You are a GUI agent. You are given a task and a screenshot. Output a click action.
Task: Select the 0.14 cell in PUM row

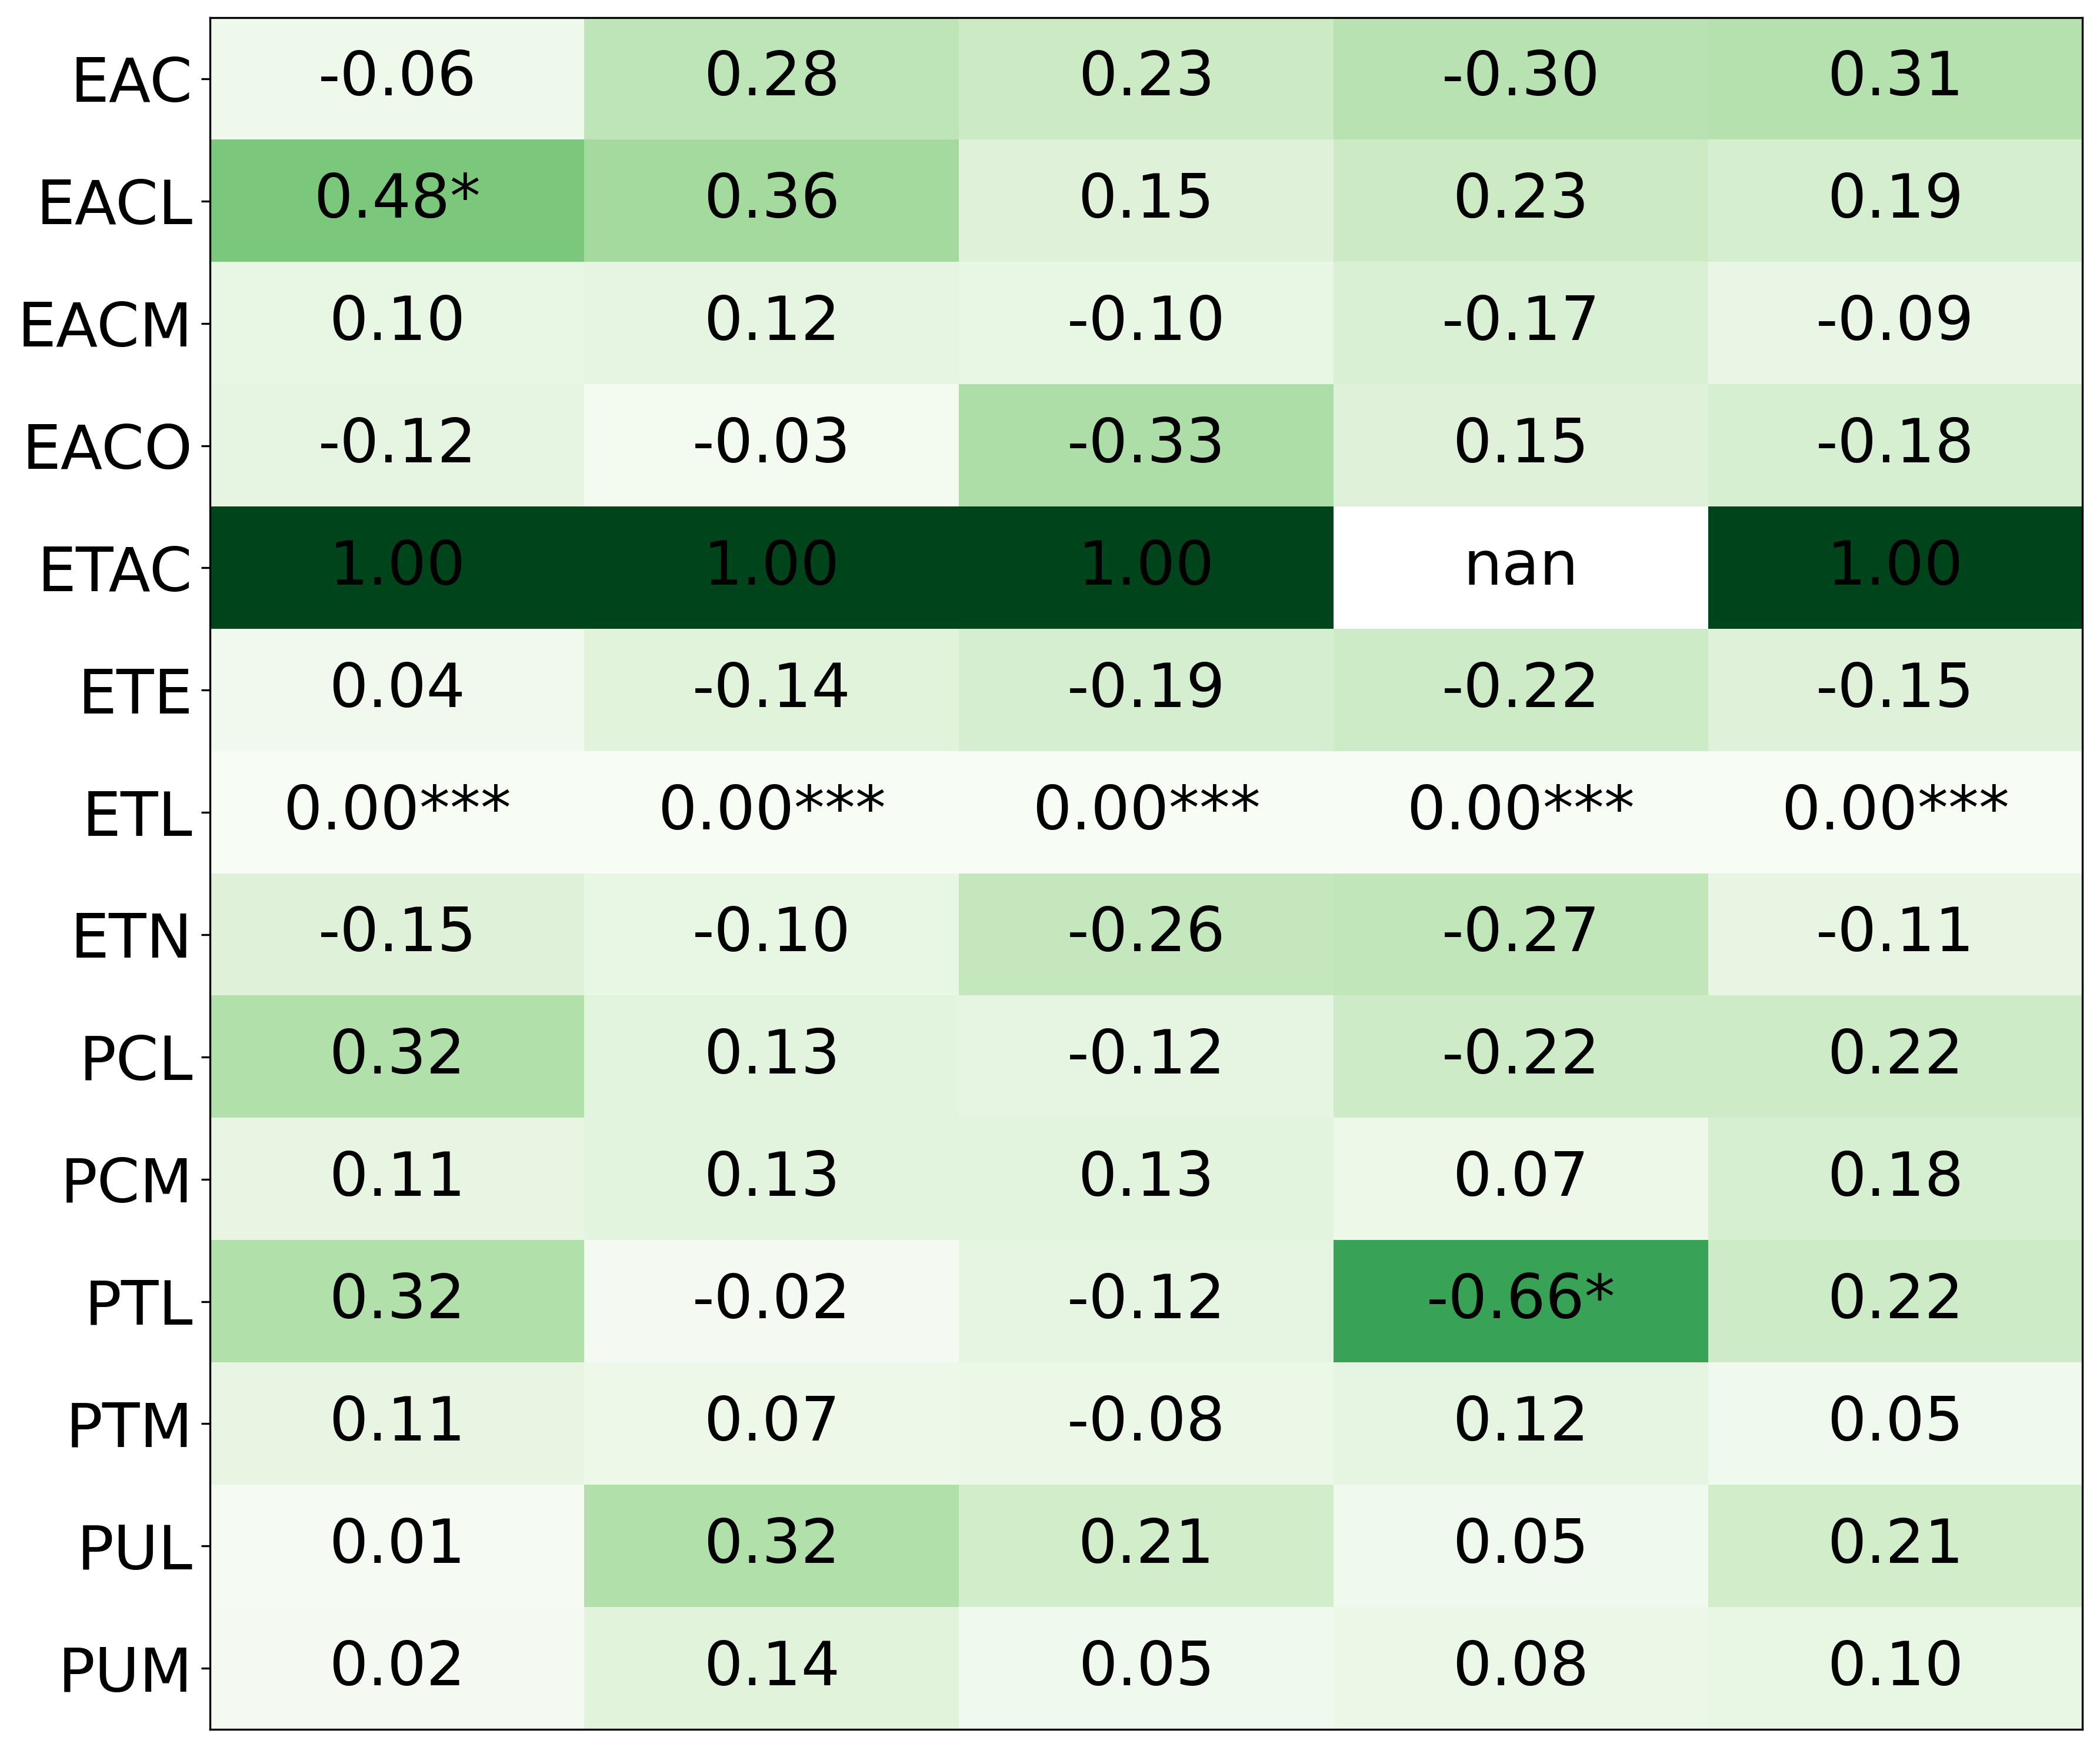pos(771,1667)
